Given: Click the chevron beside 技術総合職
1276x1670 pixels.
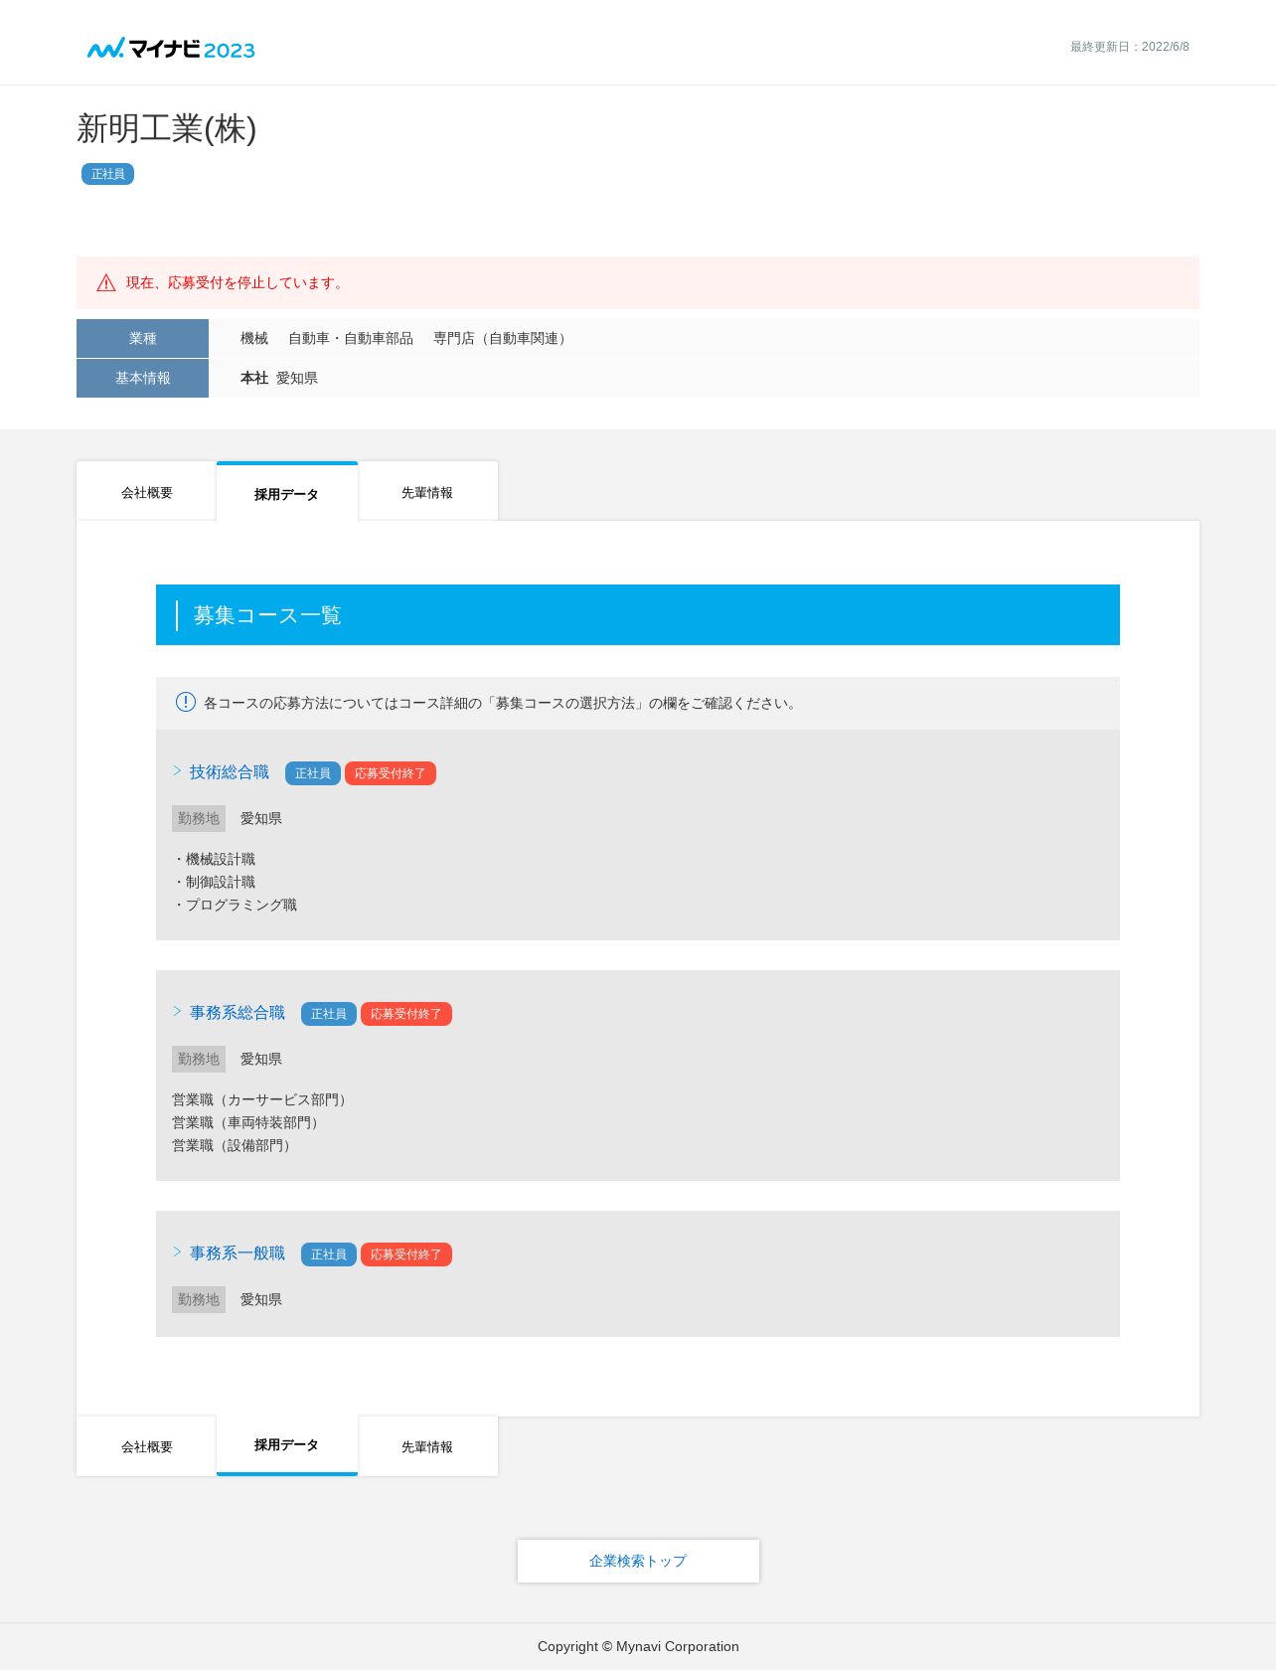Looking at the screenshot, I should click(177, 770).
